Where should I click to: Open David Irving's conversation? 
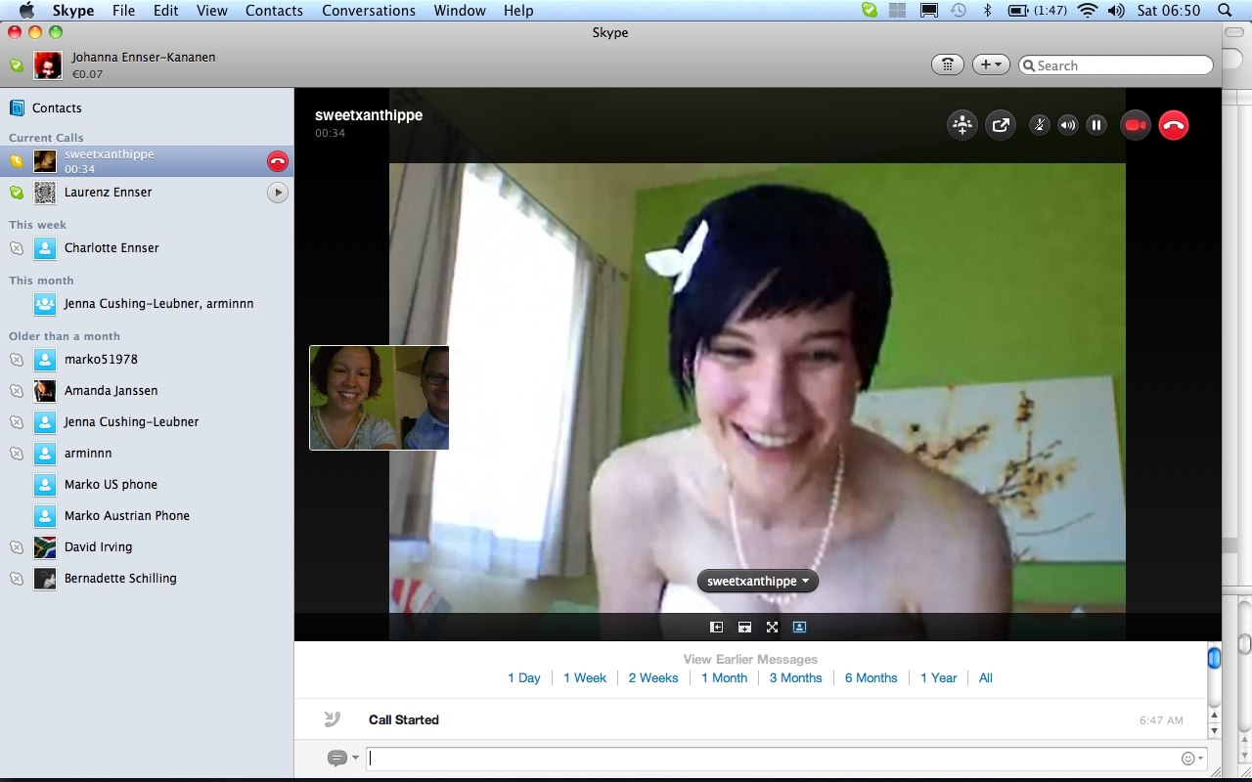click(x=147, y=547)
